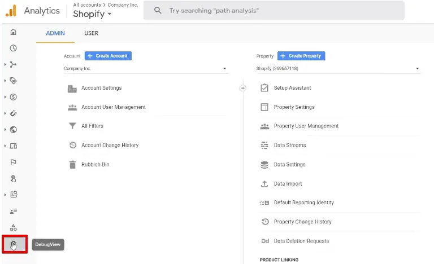Open DebugView bug icon
This screenshot has width=434, height=264.
pos(14,244)
